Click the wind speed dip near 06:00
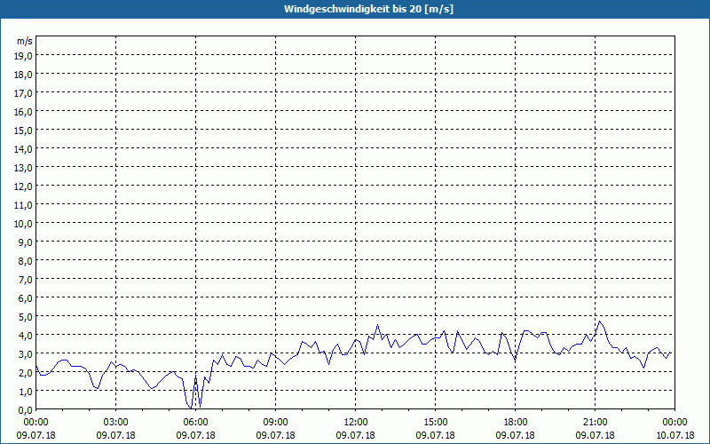The image size is (710, 444). pyautogui.click(x=191, y=407)
